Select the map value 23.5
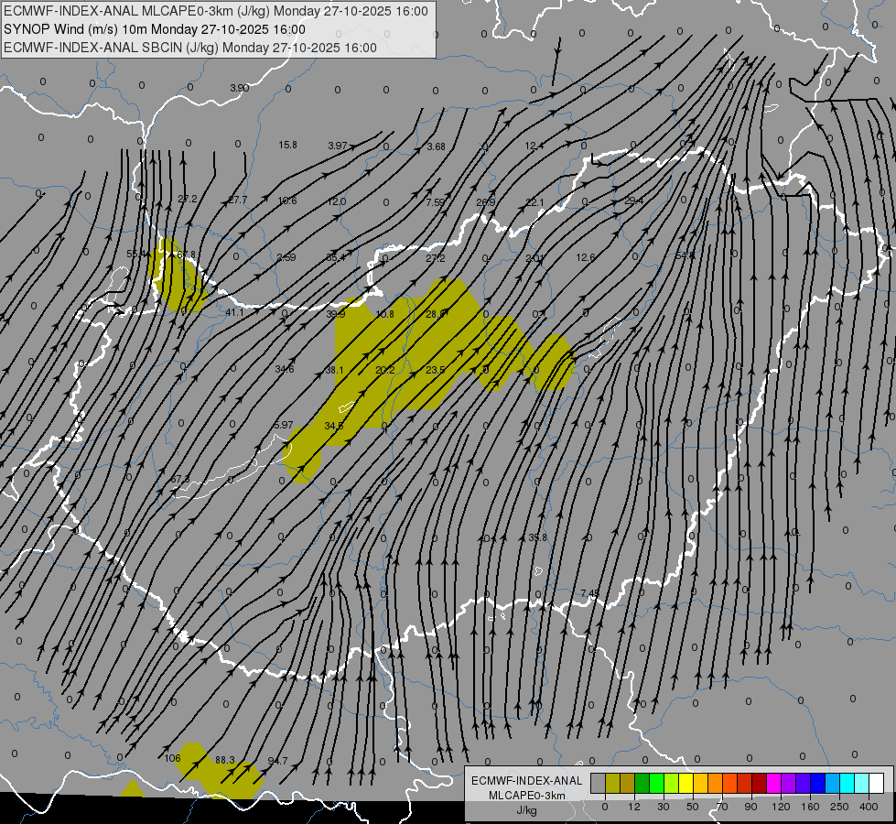 tap(435, 370)
